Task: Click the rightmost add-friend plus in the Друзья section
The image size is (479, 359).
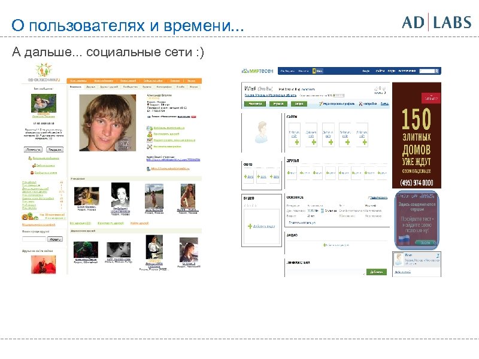Action: pos(380,173)
